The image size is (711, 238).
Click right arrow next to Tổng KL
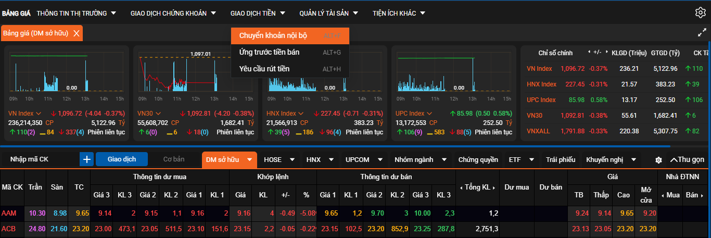(493, 187)
